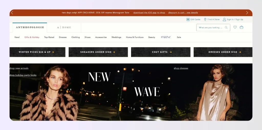262x130 pixels.
Task: Click the next promo banner arrow
Action: point(247,13)
